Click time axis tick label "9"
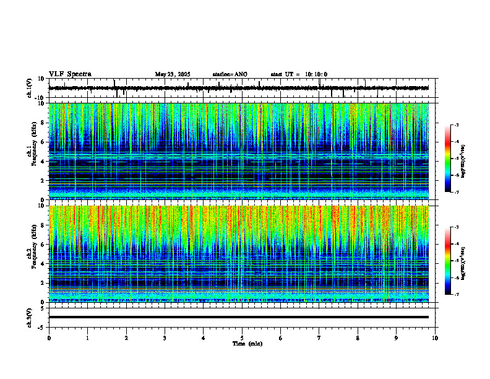 click(x=396, y=338)
